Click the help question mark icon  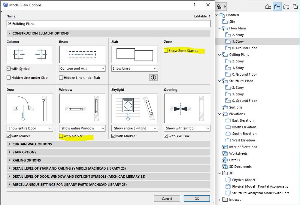(x=194, y=5)
